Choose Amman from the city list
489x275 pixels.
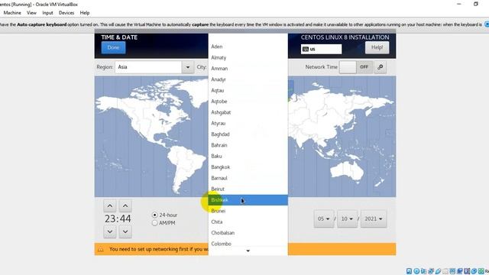(x=248, y=69)
